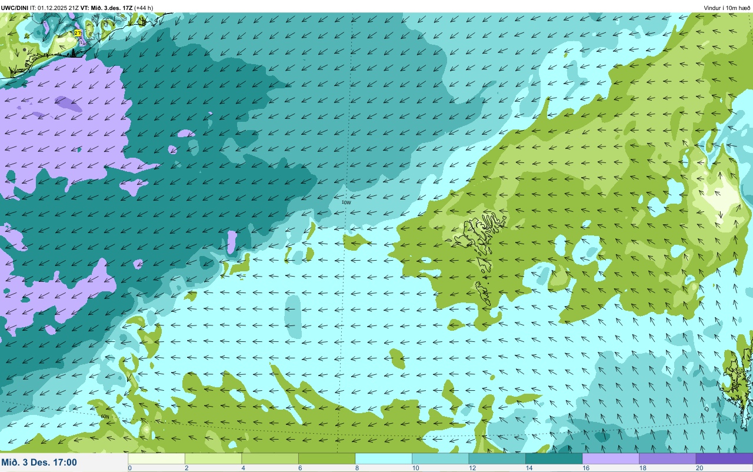This screenshot has height=472, width=753.
Task: Click the 'VT: Mið. 3.des. 17Z' valid time text
Action: (x=106, y=8)
